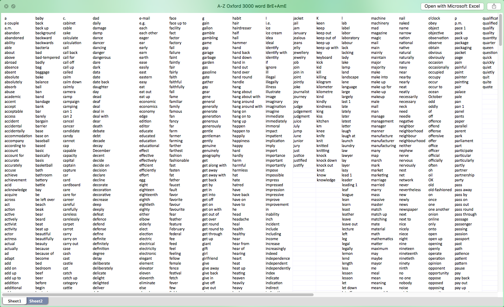Image resolution: width=504 pixels, height=307 pixels.
Task: Click the word 'independently'
Action: pos(278,268)
